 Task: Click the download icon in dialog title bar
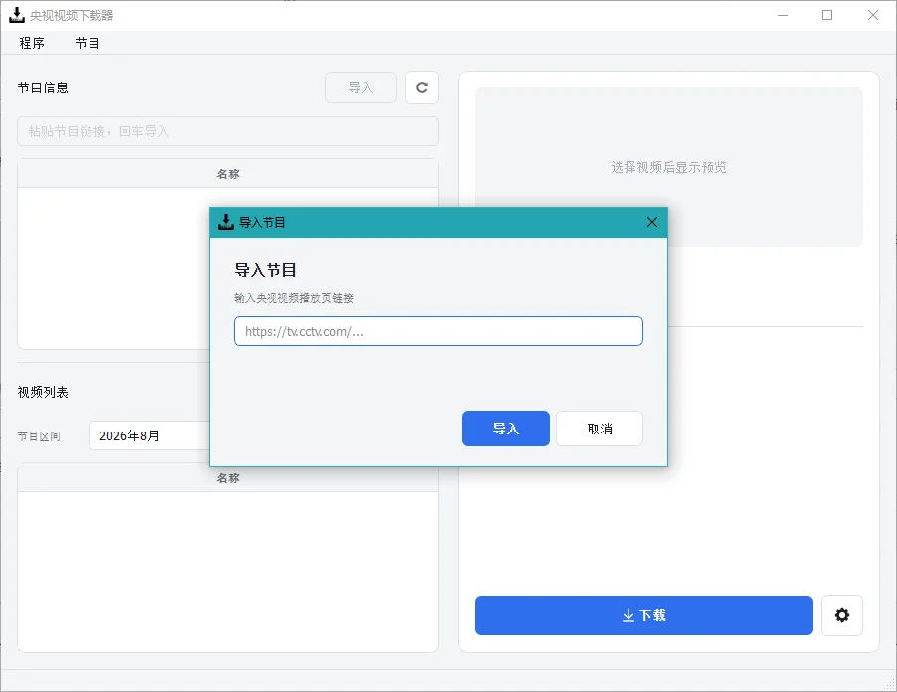[x=226, y=222]
